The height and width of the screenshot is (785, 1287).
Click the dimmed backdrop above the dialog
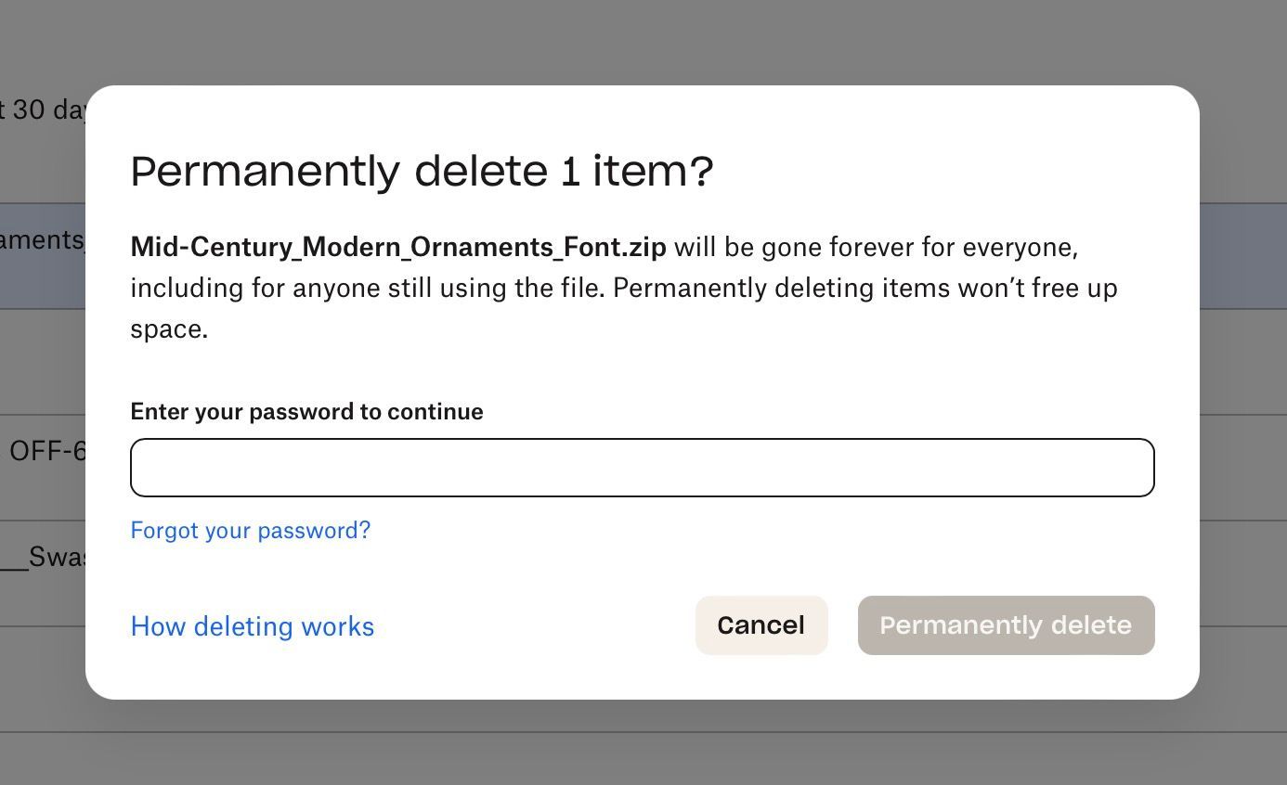click(x=643, y=42)
